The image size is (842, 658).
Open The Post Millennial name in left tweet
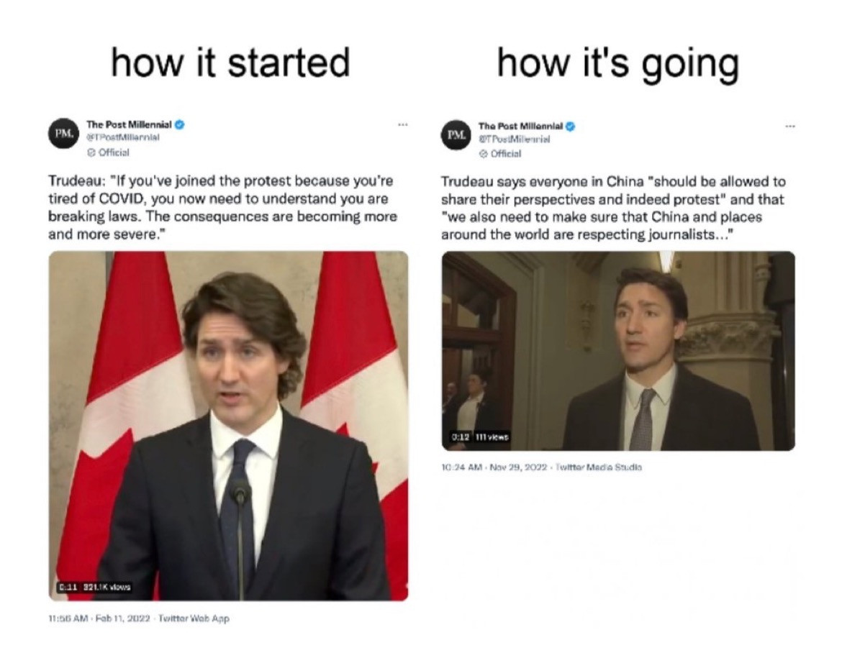tap(129, 124)
